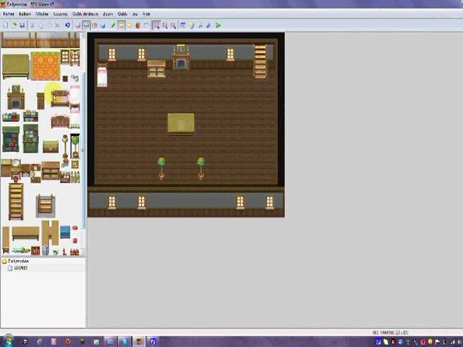Click the Open project toolbar icon
This screenshot has height=347, width=463.
14,26
